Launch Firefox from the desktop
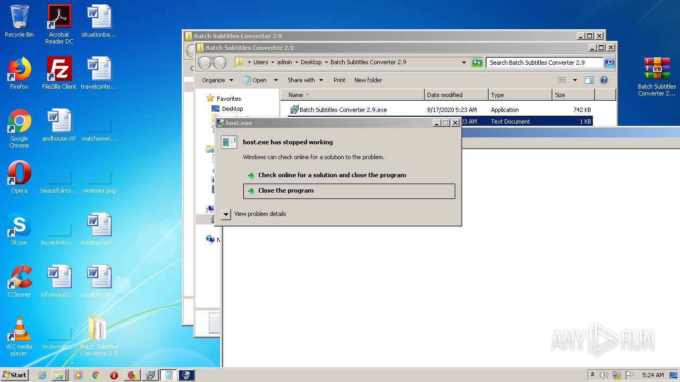 (x=19, y=73)
